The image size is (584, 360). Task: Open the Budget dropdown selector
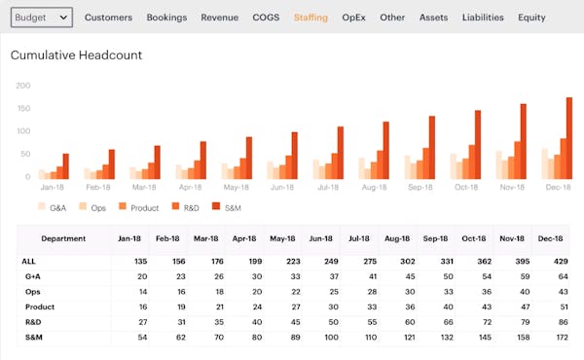(42, 18)
